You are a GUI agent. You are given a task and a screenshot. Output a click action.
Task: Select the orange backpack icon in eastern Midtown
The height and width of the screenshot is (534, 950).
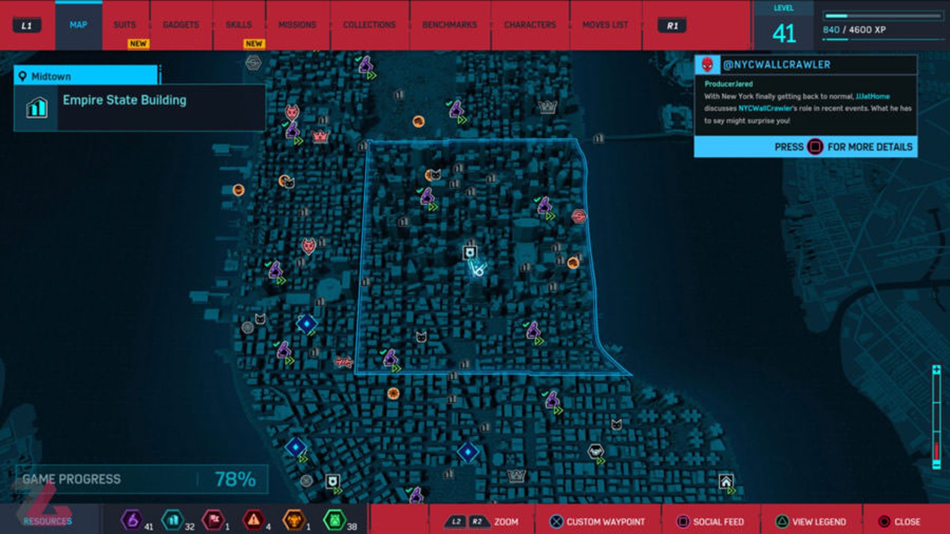(573, 263)
